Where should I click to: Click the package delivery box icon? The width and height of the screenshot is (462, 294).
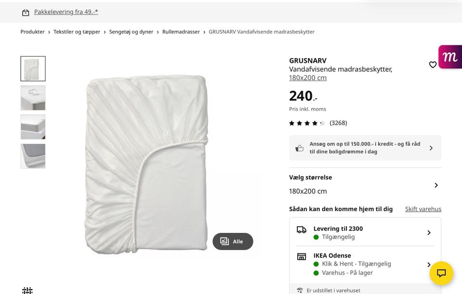(x=26, y=13)
